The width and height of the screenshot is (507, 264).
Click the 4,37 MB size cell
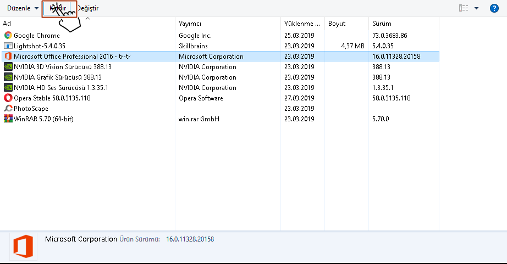point(353,46)
